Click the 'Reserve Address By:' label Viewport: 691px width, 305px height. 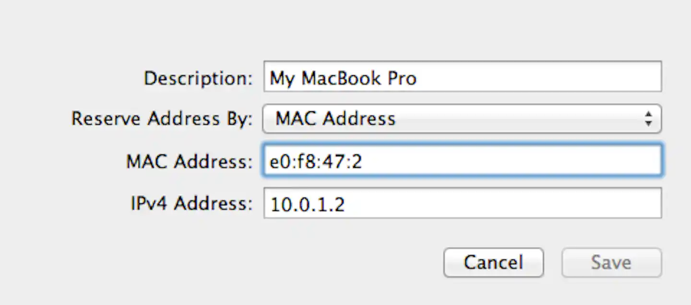(x=162, y=118)
